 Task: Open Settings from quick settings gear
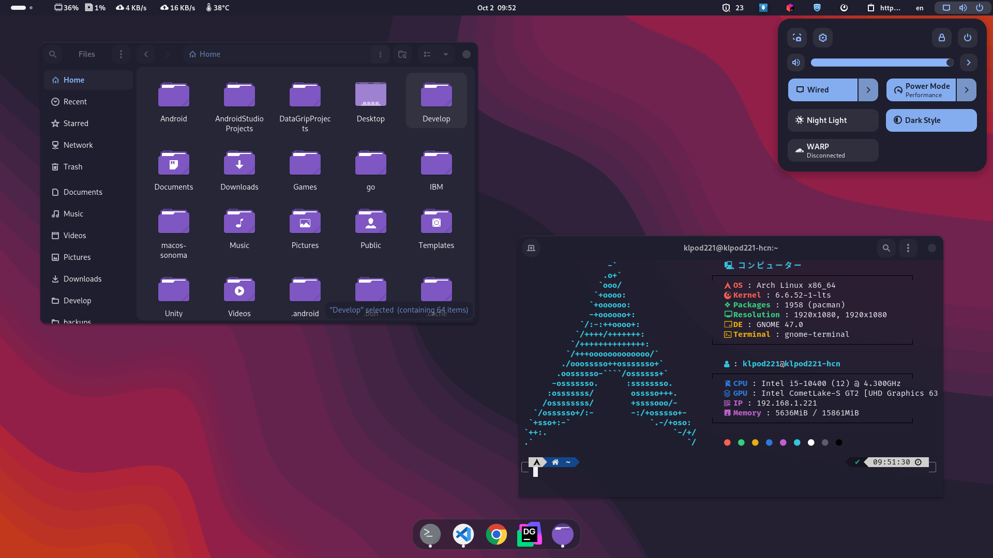pos(823,38)
